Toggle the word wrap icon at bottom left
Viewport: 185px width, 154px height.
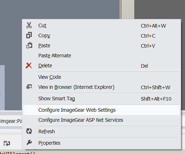[7, 143]
